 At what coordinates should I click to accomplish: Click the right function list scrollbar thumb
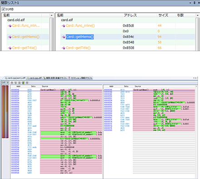click(x=197, y=34)
